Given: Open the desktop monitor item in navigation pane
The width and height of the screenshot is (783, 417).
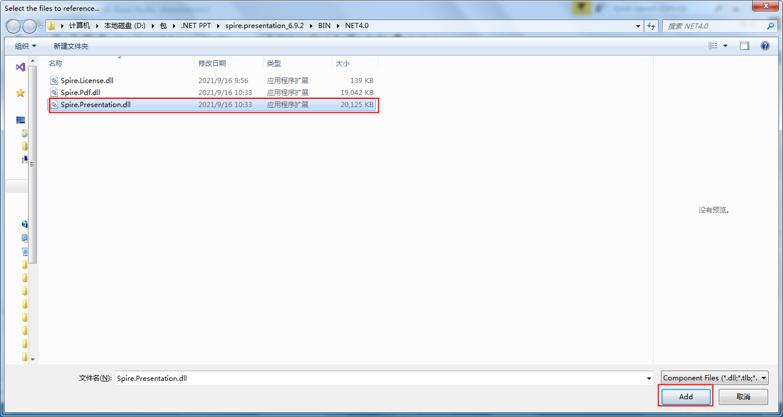Looking at the screenshot, I should 21,120.
